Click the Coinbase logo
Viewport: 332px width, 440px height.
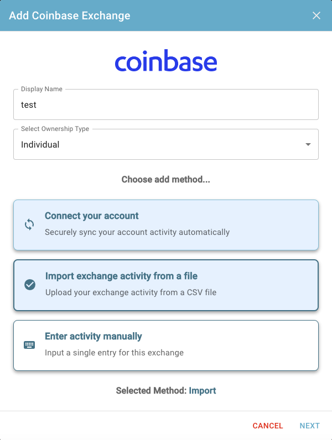point(165,61)
